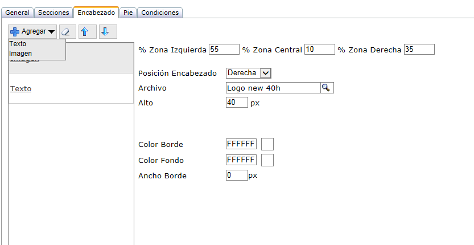This screenshot has width=474, height=245.
Task: Select Texto from the Agregar menu
Action: coord(18,44)
